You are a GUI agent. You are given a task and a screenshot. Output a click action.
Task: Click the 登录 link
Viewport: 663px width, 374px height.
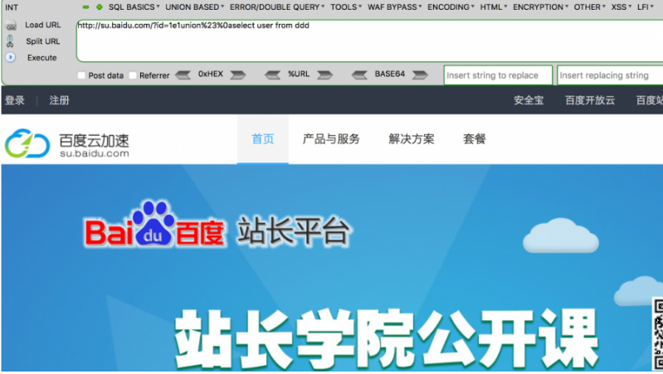15,100
